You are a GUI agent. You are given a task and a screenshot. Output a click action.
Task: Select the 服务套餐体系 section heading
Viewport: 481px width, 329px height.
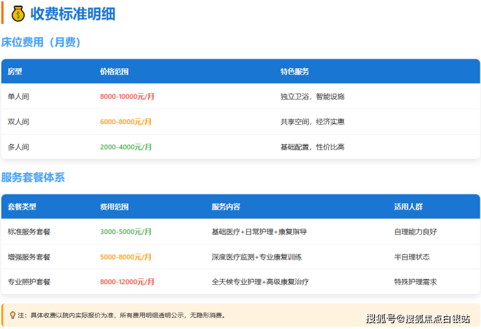click(33, 178)
